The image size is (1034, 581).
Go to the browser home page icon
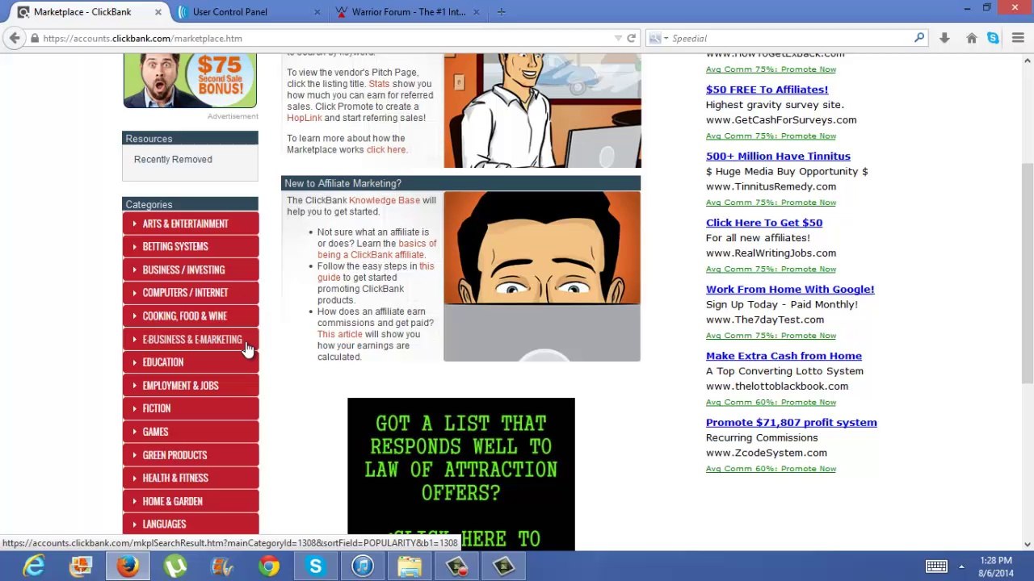(972, 38)
